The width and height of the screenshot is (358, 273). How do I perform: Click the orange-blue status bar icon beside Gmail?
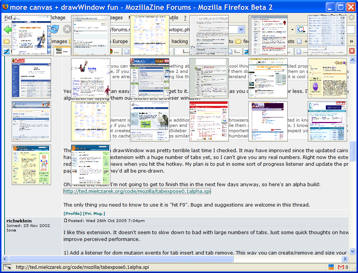pos(331,267)
